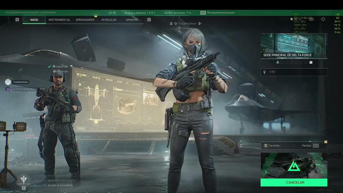The width and height of the screenshot is (343, 193).
Task: Click the Teniente I rank medal icon
Action: [266, 146]
